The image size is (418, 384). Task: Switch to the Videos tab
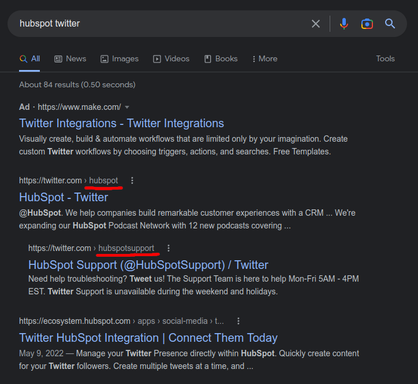pos(171,59)
